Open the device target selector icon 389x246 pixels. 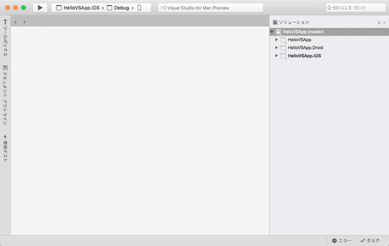pos(140,8)
